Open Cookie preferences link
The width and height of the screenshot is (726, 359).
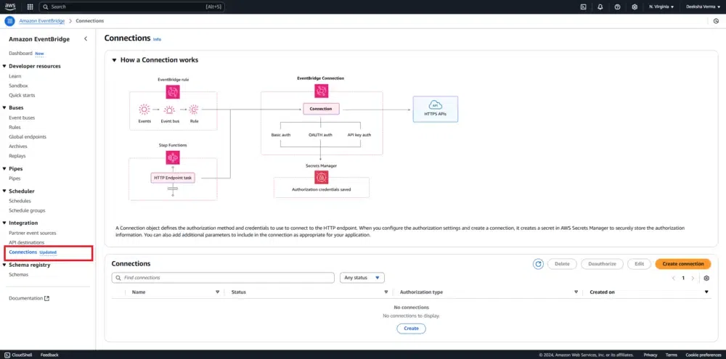(703, 355)
